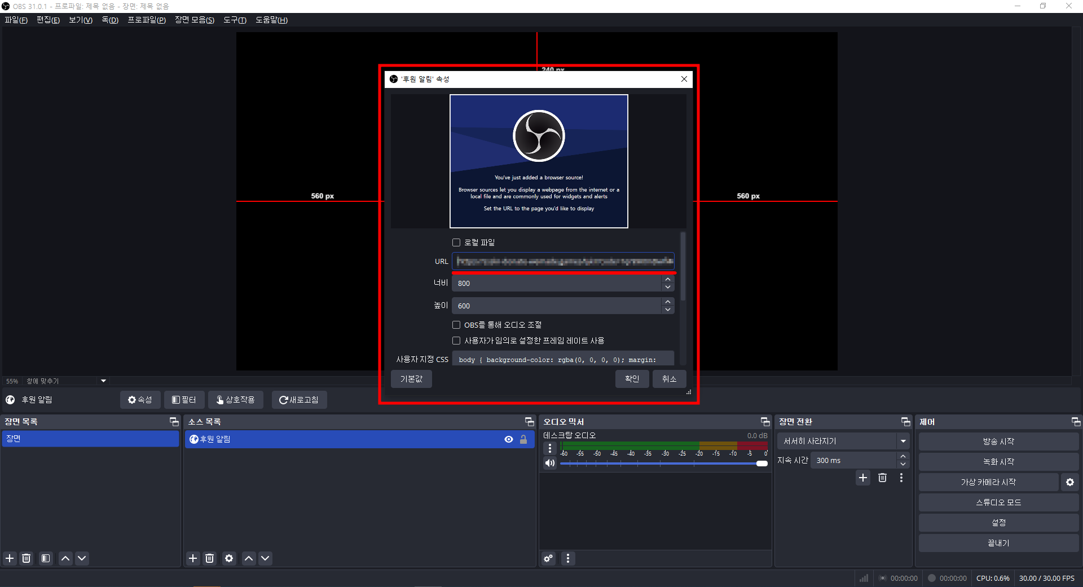Mute Desktop Audio speaker icon
Screen dimensions: 1083x587
pyautogui.click(x=550, y=463)
